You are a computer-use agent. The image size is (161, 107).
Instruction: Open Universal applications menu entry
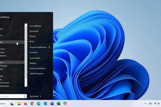[x=38, y=47]
